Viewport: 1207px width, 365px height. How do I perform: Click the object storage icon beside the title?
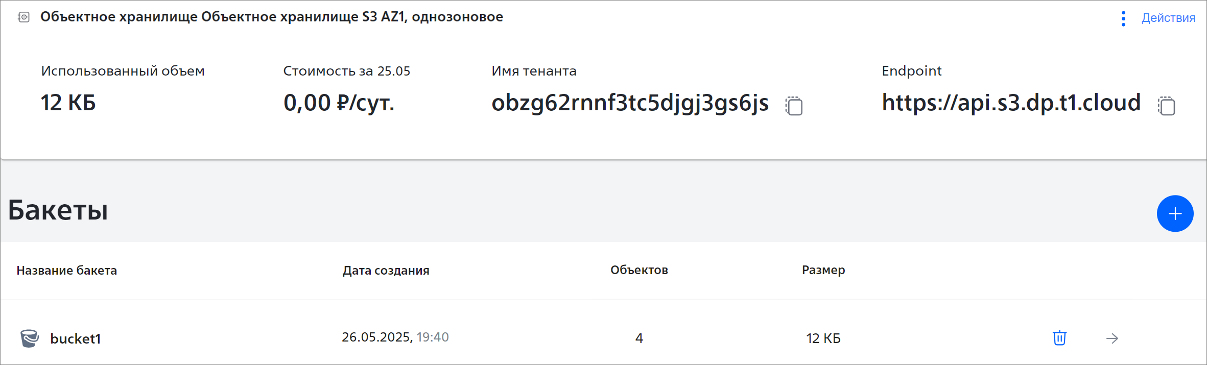pos(23,17)
